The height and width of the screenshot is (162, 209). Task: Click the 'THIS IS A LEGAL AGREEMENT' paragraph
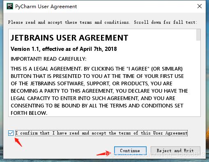coord(99,91)
